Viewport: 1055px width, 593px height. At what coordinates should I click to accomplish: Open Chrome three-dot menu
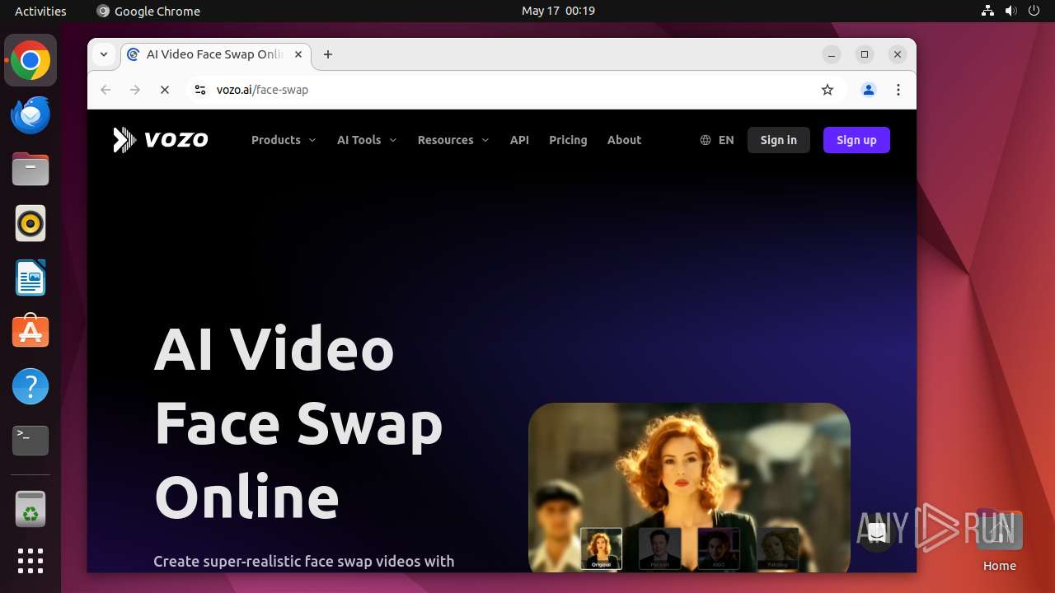coord(898,90)
